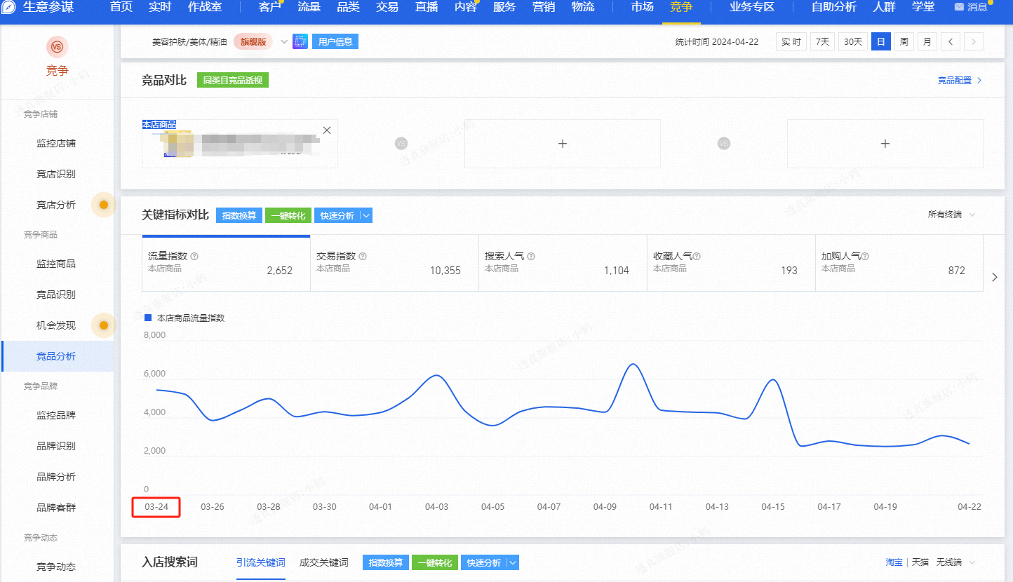Switch the time range to 30天
The image size is (1013, 582).
(x=852, y=42)
